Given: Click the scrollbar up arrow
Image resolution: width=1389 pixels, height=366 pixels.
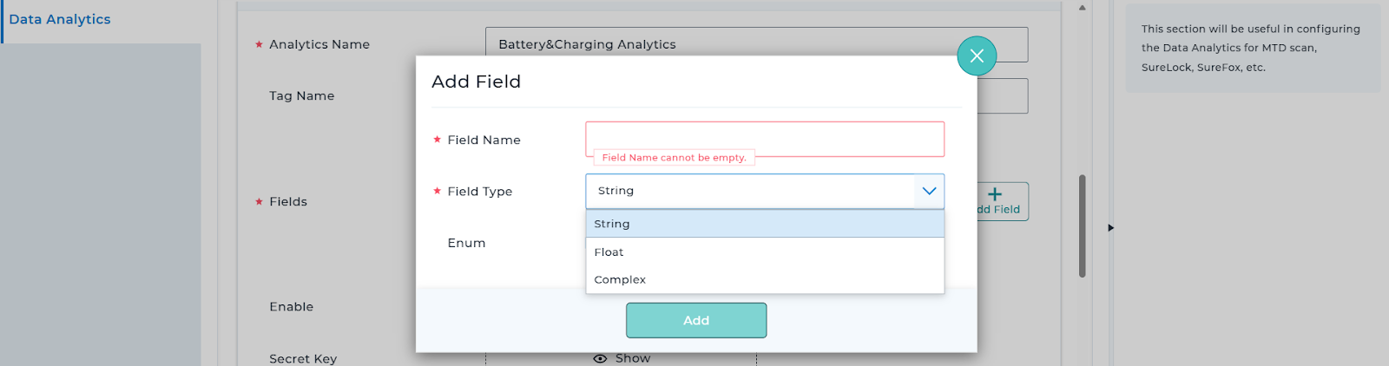Looking at the screenshot, I should pyautogui.click(x=1082, y=8).
